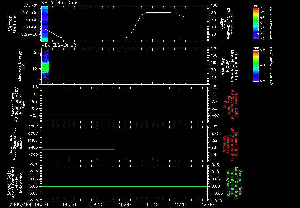Image resolution: width=300 pixels, height=208 pixels.
Task: Click the '190' scanner angle axis value
Action: (x=214, y=48)
